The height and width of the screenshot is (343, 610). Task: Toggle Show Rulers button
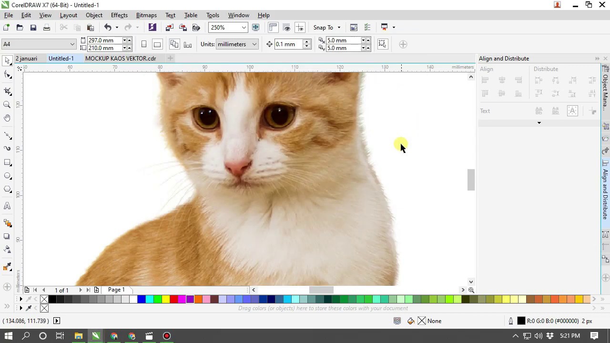(x=273, y=28)
